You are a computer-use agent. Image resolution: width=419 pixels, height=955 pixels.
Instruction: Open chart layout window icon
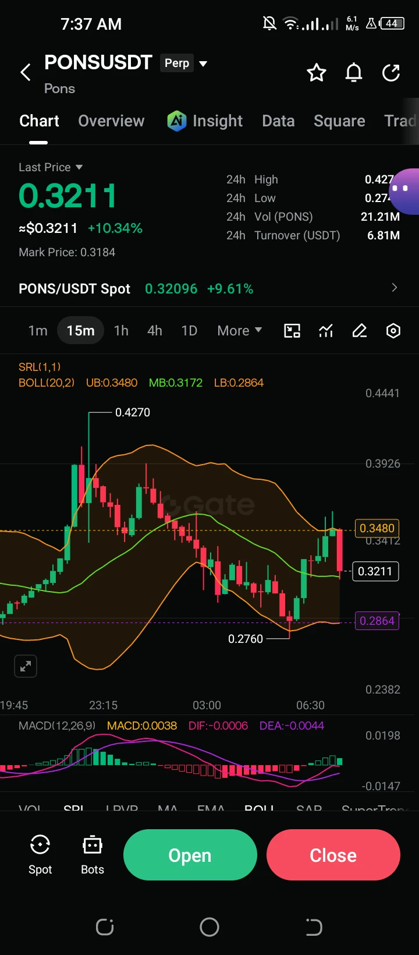292,331
